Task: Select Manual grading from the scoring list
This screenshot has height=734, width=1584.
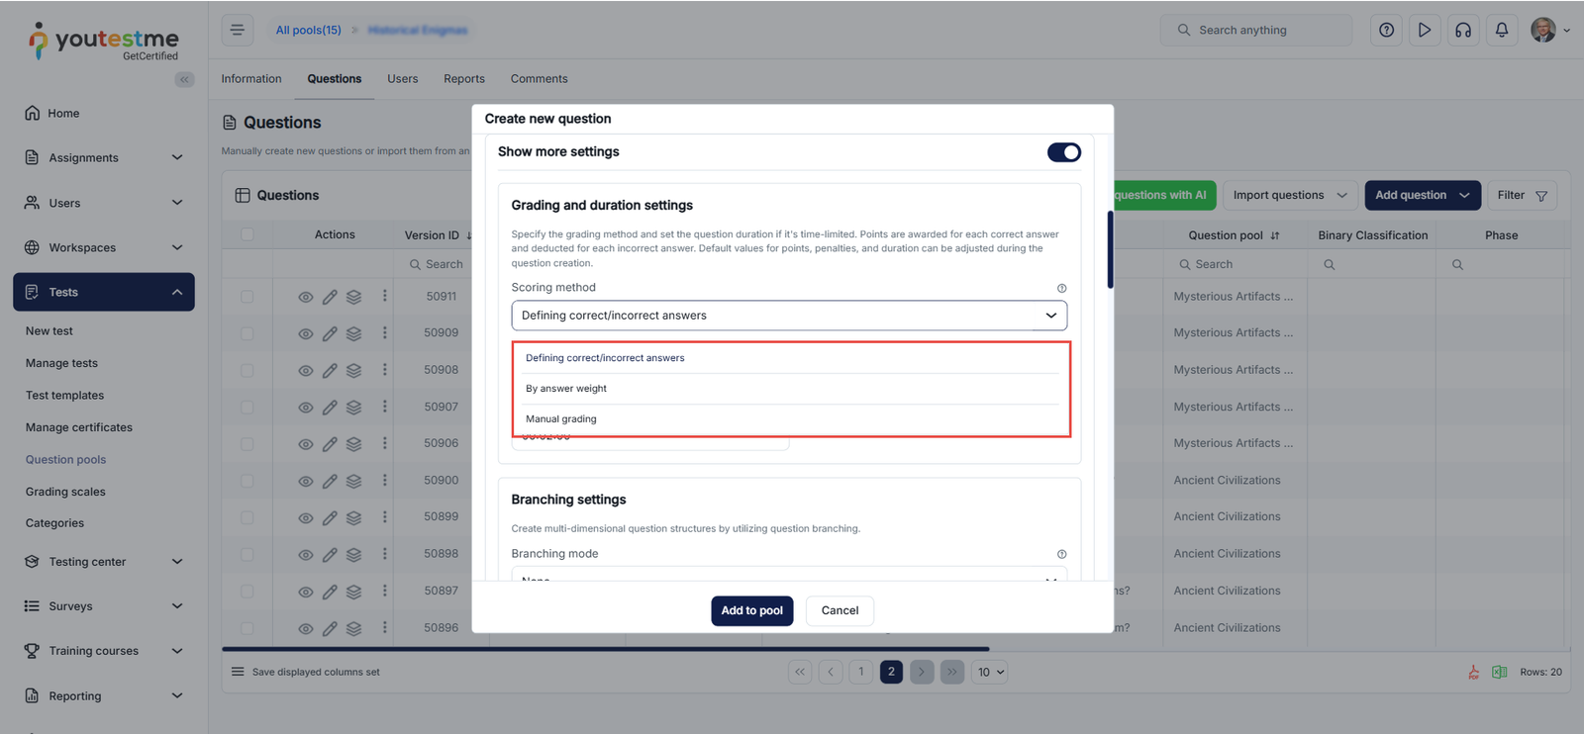Action: 561,419
